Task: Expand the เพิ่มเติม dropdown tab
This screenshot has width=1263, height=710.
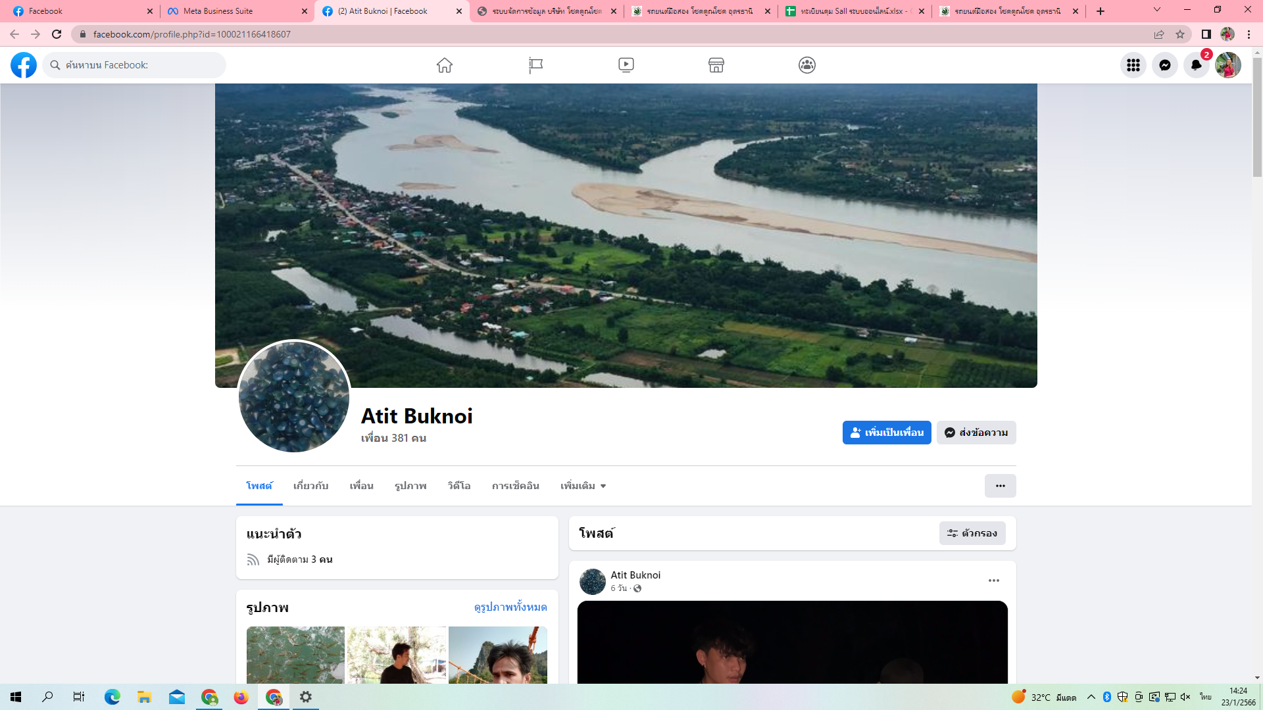Action: click(583, 486)
